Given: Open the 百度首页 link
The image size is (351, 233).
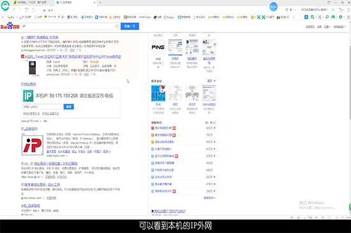Looking at the screenshot, I should click(310, 27).
